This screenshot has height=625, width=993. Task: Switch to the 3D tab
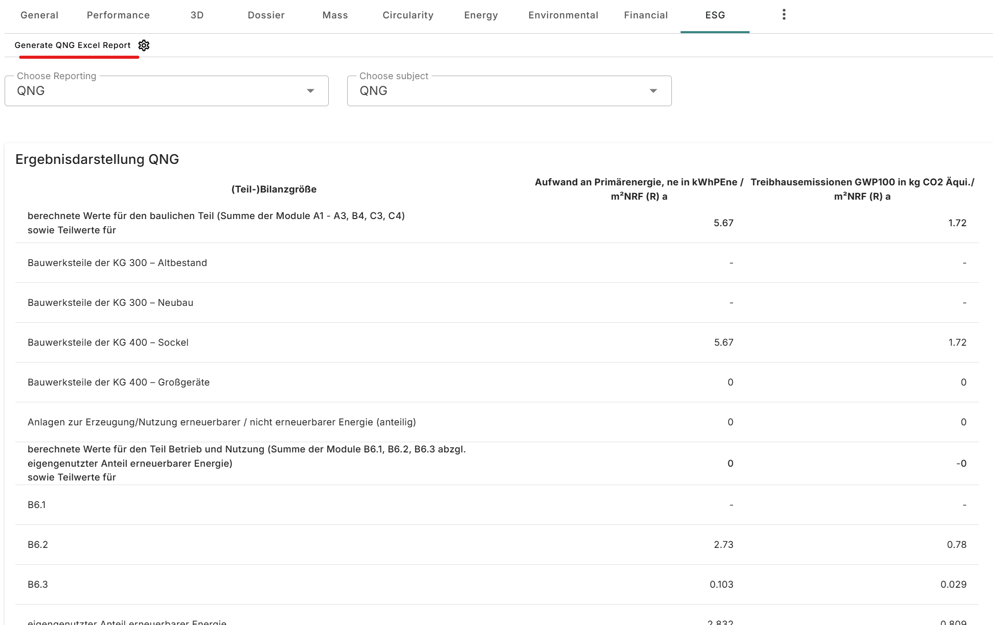[x=197, y=15]
